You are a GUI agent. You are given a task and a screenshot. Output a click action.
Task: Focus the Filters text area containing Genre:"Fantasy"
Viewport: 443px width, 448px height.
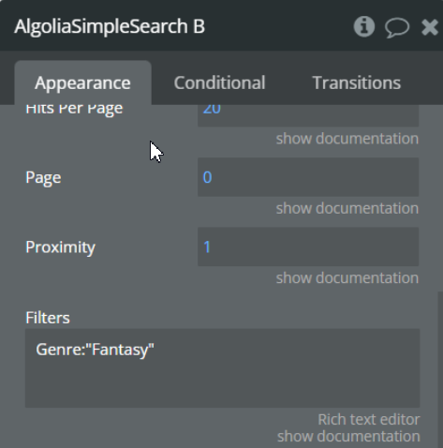pyautogui.click(x=222, y=368)
